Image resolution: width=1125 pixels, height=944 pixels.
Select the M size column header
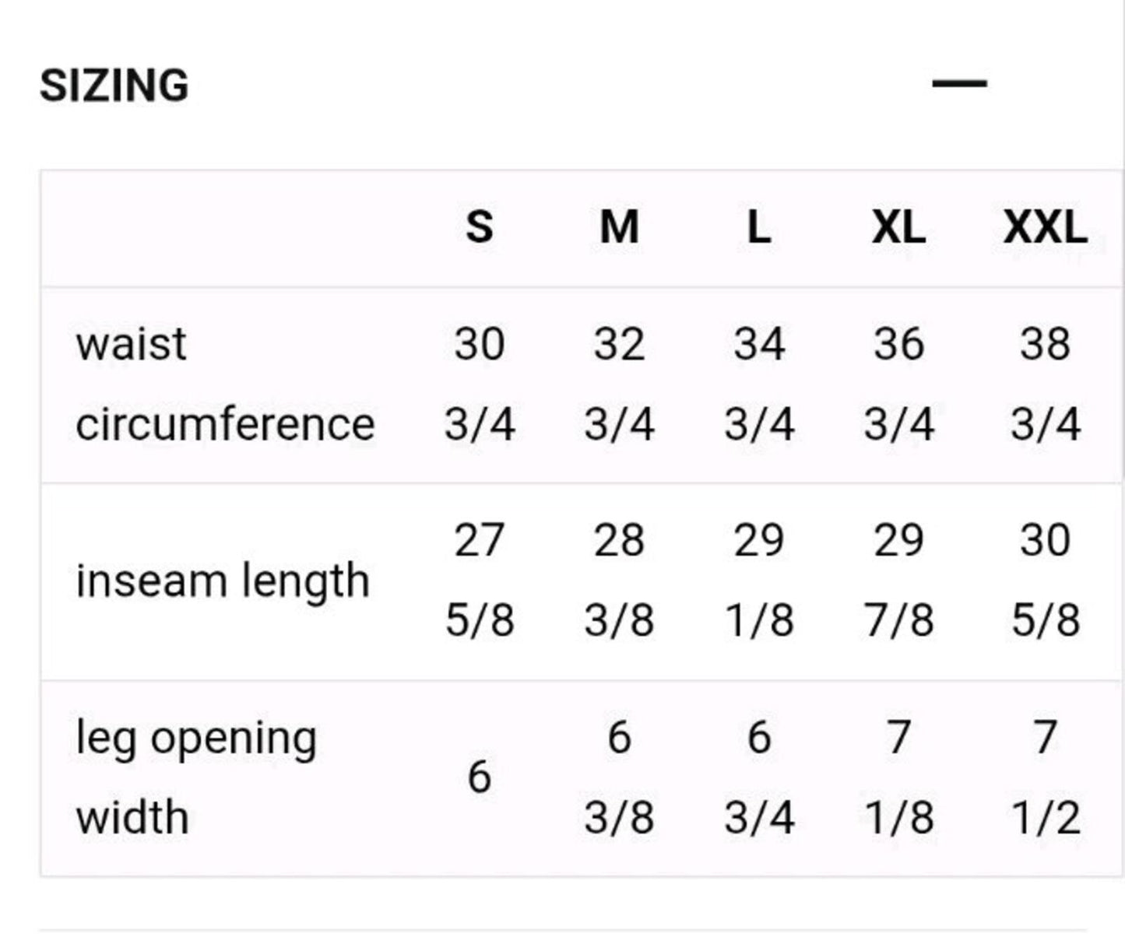coord(619,227)
